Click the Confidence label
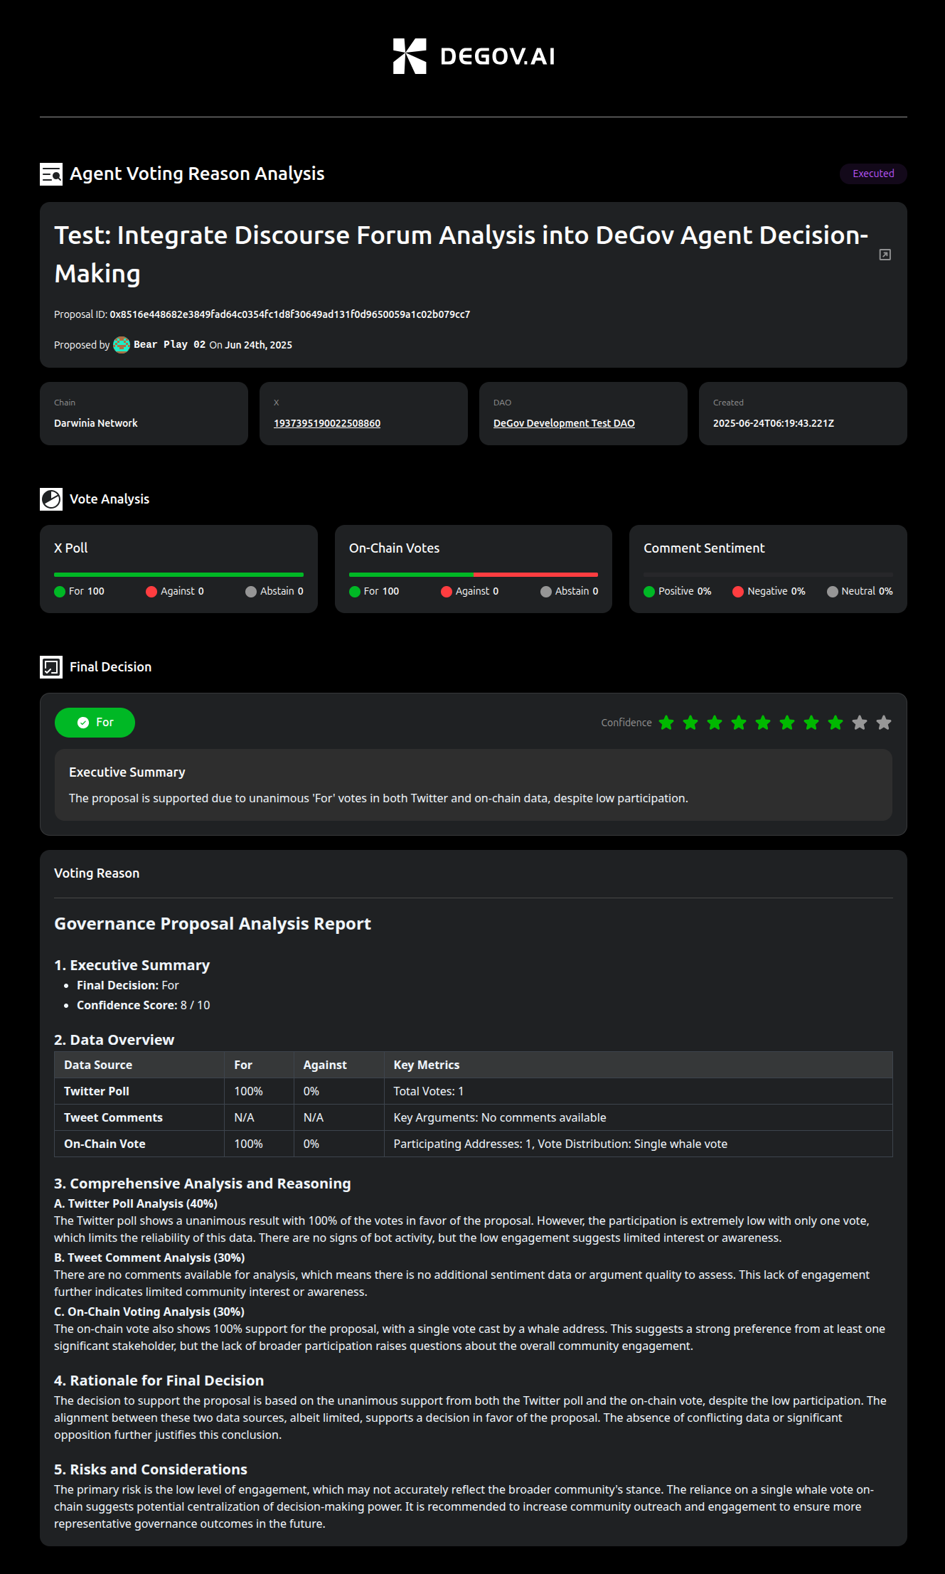This screenshot has width=945, height=1574. point(626,723)
